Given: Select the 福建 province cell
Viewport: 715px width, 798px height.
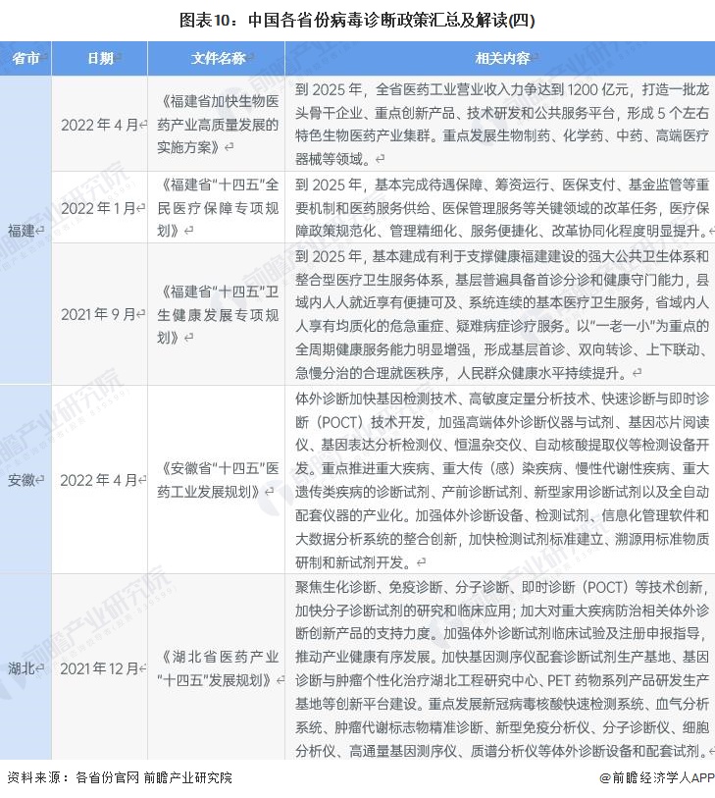Looking at the screenshot, I should [24, 230].
